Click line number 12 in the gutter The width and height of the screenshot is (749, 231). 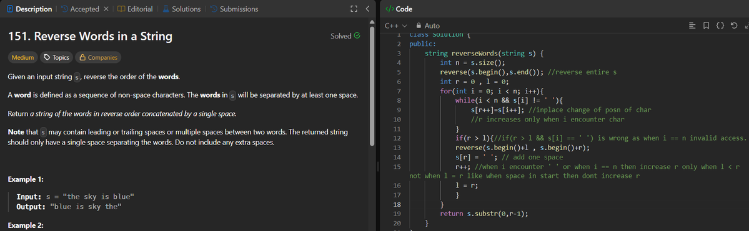click(x=397, y=138)
